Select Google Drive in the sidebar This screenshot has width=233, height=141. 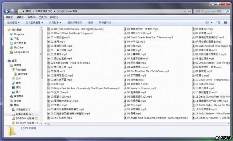(19, 52)
